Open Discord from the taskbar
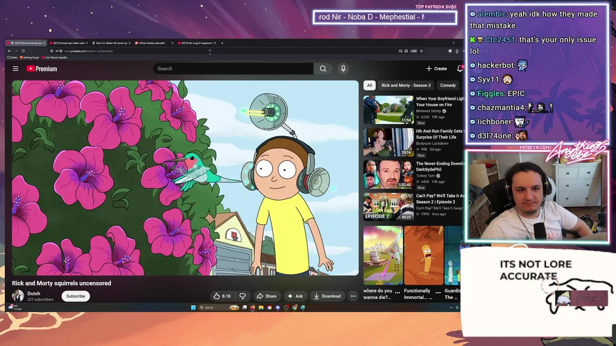The width and height of the screenshot is (616, 346). (x=278, y=308)
